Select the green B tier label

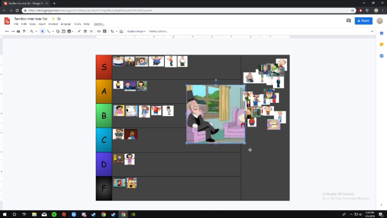[x=104, y=116]
